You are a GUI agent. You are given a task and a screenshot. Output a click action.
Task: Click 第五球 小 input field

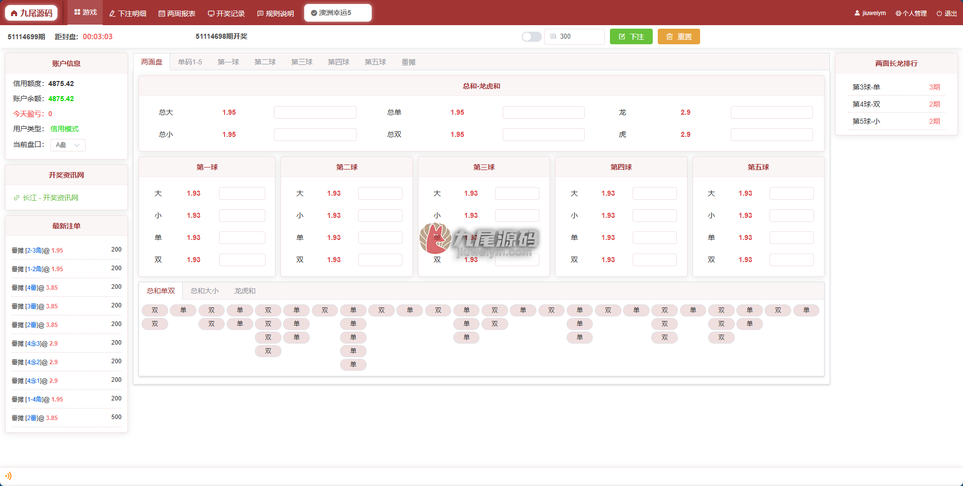click(x=792, y=215)
